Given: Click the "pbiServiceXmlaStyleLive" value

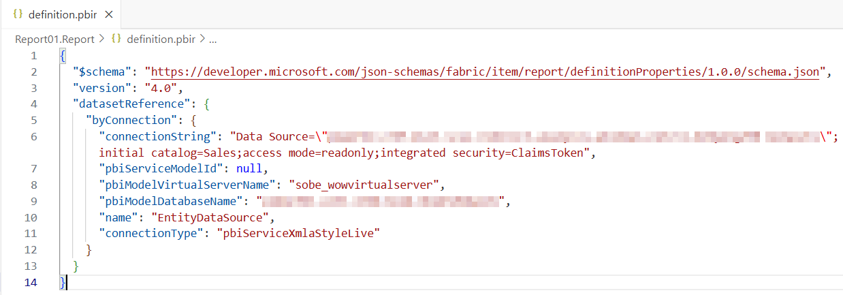Looking at the screenshot, I should (299, 234).
